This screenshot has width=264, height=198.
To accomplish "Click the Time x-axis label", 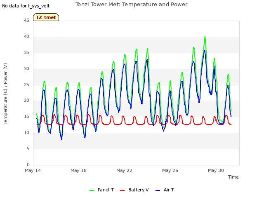I will point(233,177).
